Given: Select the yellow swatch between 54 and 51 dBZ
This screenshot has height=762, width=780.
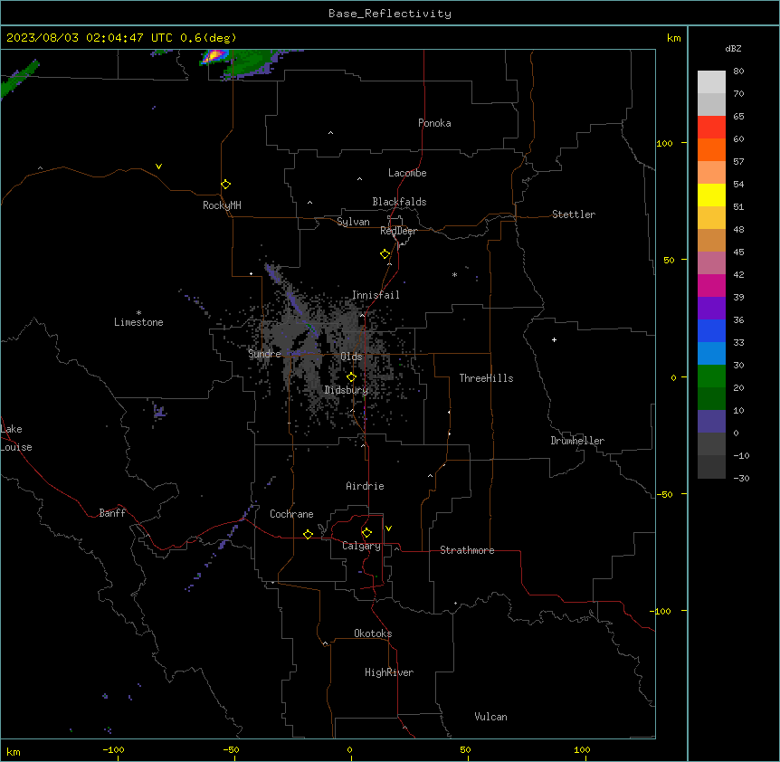Looking at the screenshot, I should click(x=711, y=195).
